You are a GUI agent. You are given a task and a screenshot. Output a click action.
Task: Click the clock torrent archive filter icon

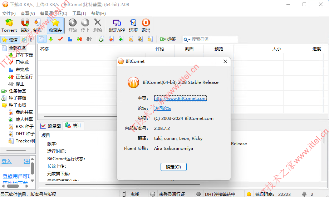[101, 39]
